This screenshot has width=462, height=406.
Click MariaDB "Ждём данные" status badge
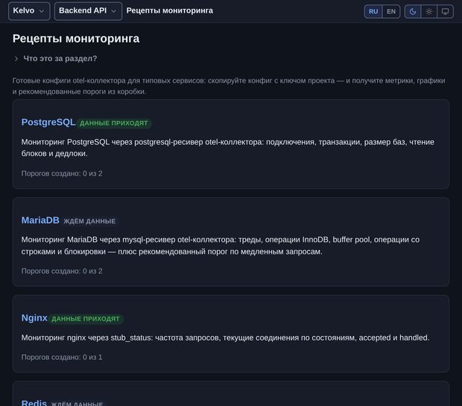coord(89,221)
